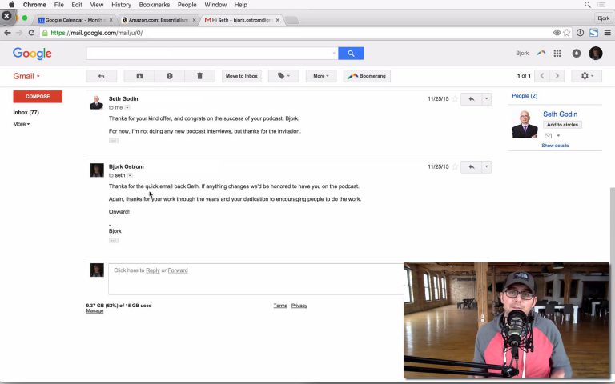Show details dropdown next to 'to seth'
The width and height of the screenshot is (615, 384).
pos(130,175)
